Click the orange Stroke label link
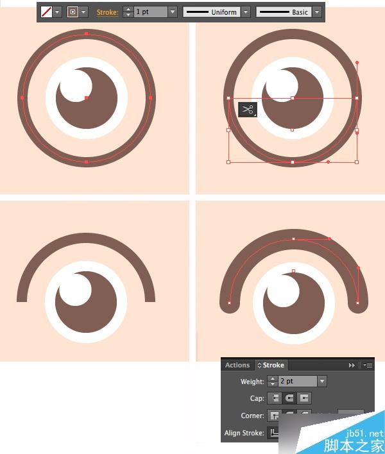The width and height of the screenshot is (385, 454). [107, 12]
